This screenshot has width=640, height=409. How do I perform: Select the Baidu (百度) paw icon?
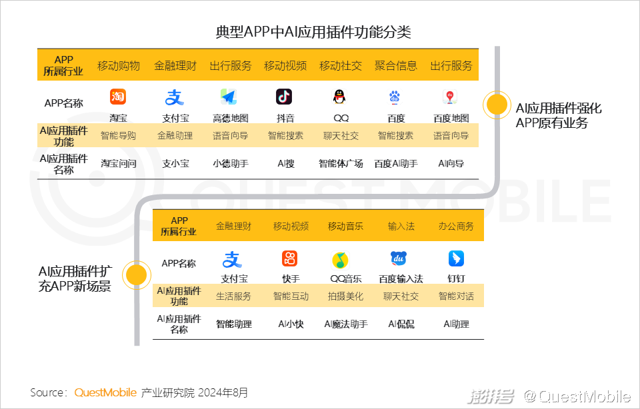coord(395,98)
